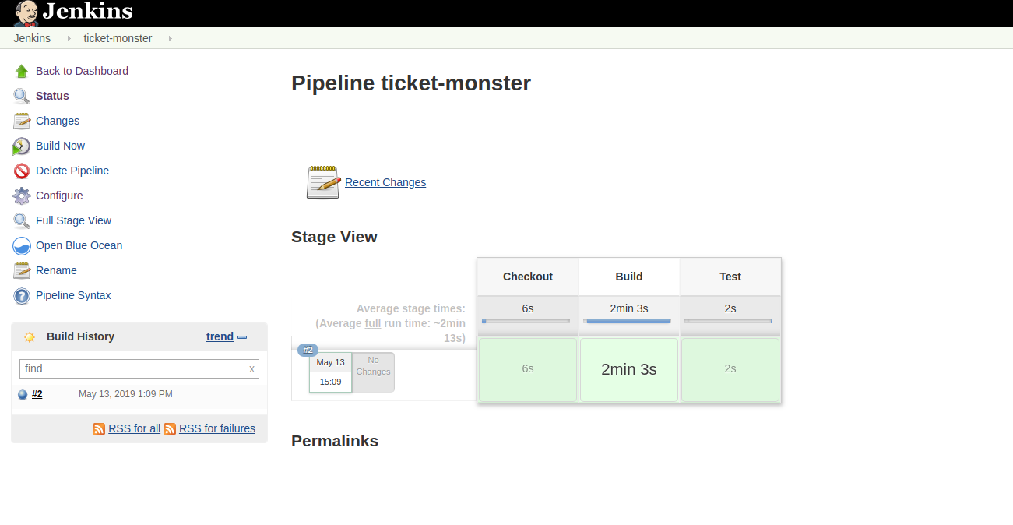Expand the Jenkins breadcrumb dropdown arrow
The image size is (1013, 525).
(x=69, y=38)
